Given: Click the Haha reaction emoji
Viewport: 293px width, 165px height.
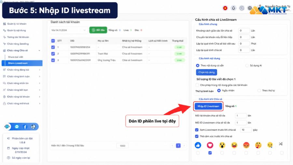Looking at the screenshot, I should click(234, 145).
